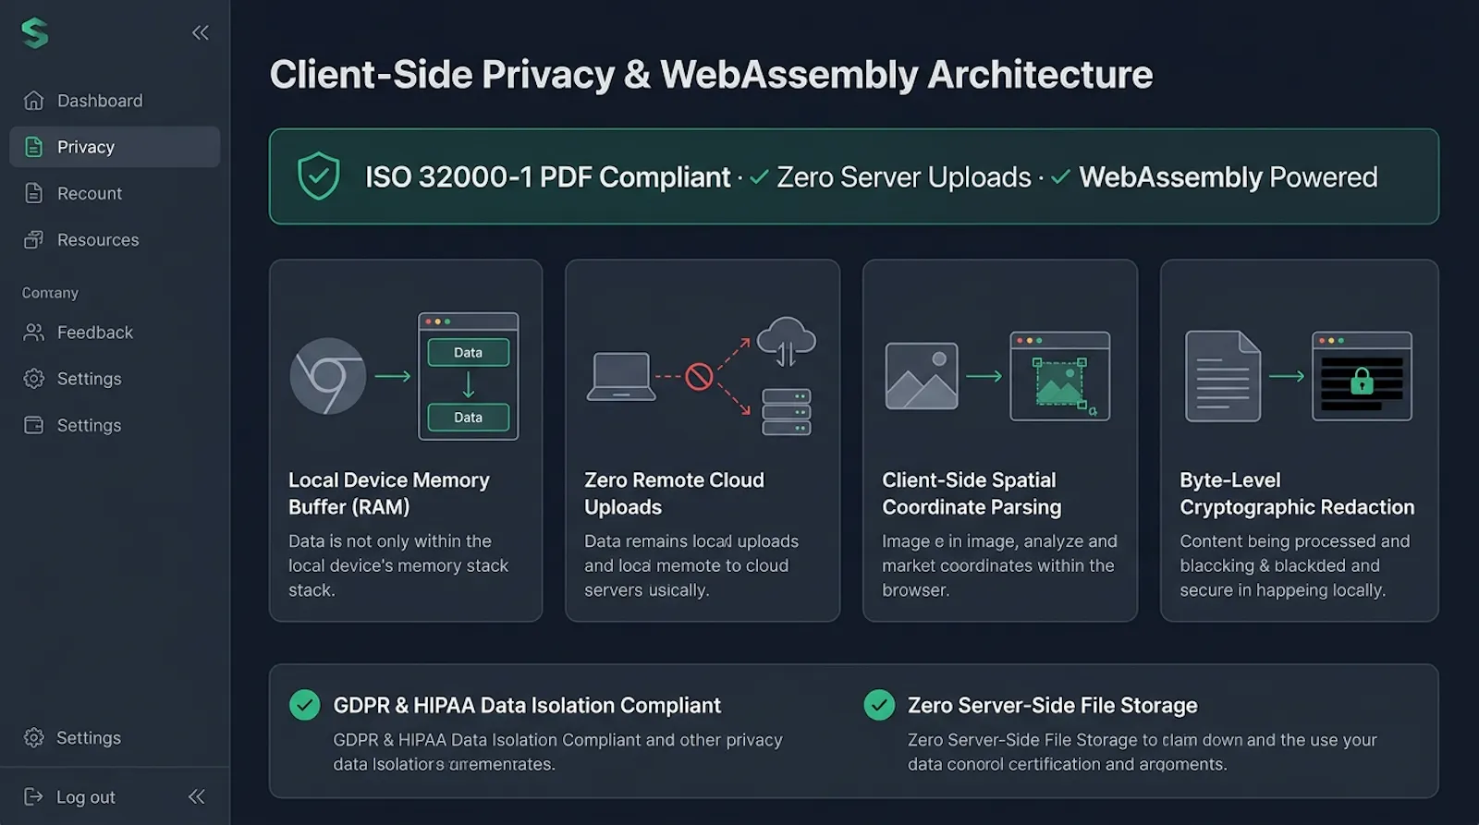Click the 'Zero Remote Cloud Uploads' card title
This screenshot has height=825, width=1479.
675,493
